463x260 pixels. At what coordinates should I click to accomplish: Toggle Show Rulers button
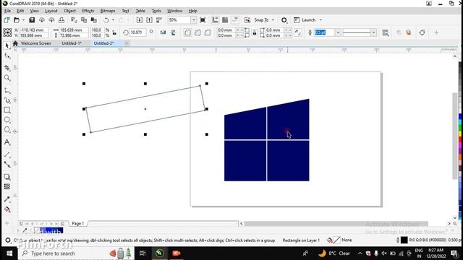tap(215, 20)
